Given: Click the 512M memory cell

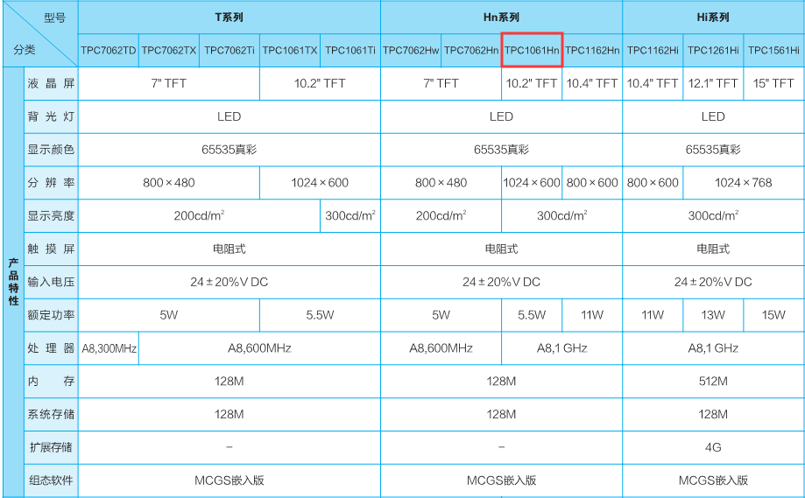Looking at the screenshot, I should (713, 382).
